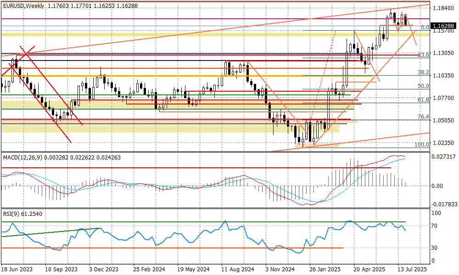Image resolution: width=459 pixels, height=275 pixels.
Task: Click the 19 May 2024 date label
Action: pos(194,269)
